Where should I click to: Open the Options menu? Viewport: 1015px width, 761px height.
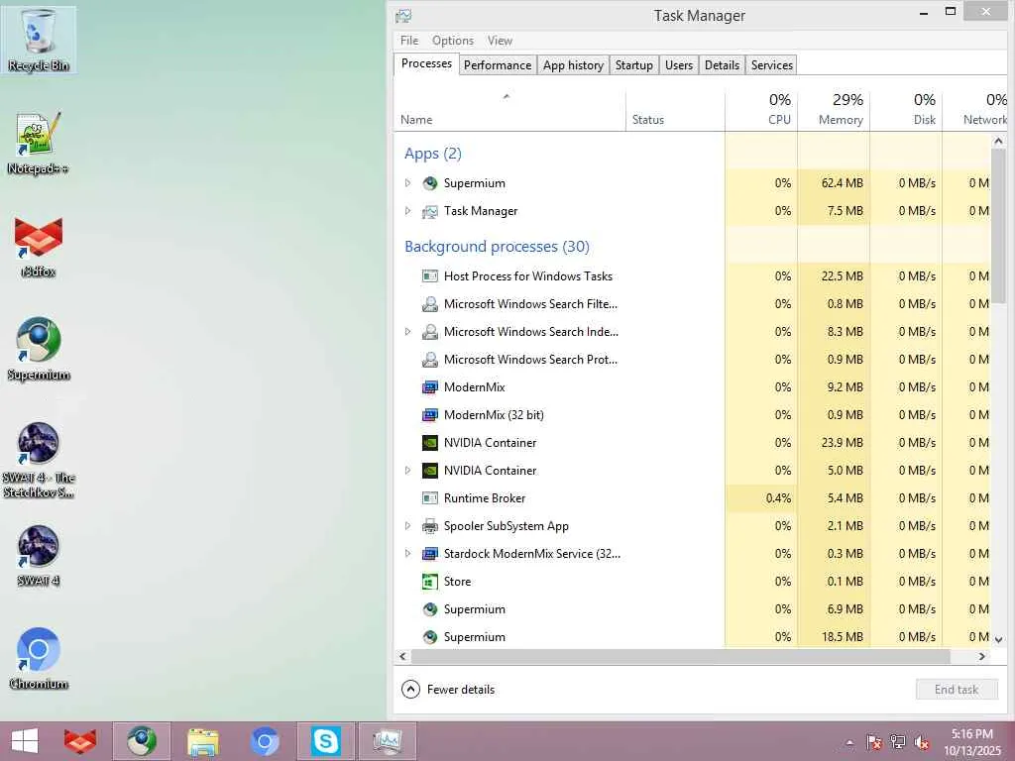click(453, 41)
